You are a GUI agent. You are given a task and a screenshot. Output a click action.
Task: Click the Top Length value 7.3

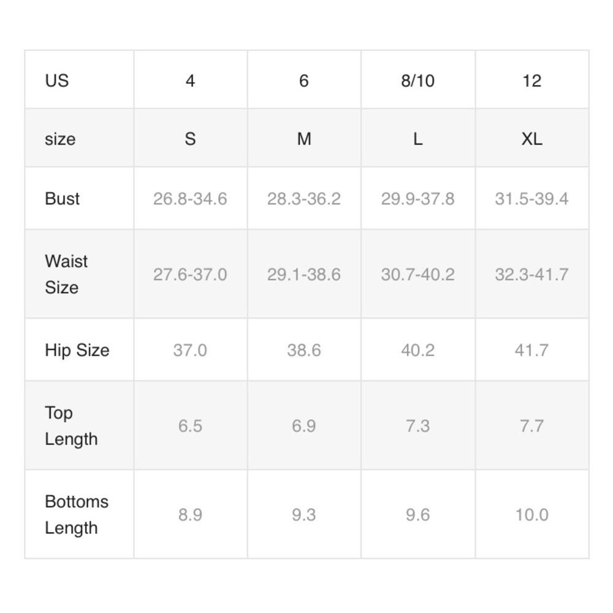click(418, 425)
